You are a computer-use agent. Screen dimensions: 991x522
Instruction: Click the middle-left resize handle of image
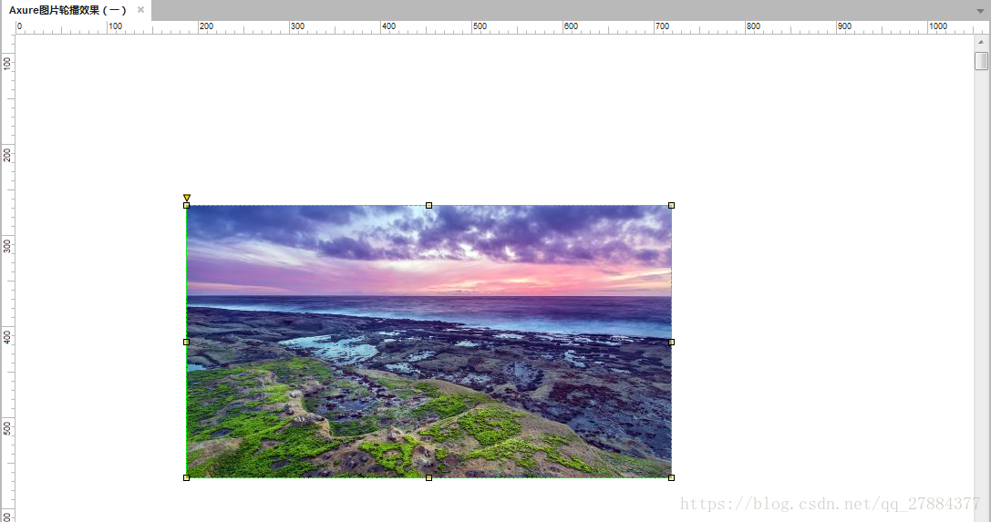(187, 343)
